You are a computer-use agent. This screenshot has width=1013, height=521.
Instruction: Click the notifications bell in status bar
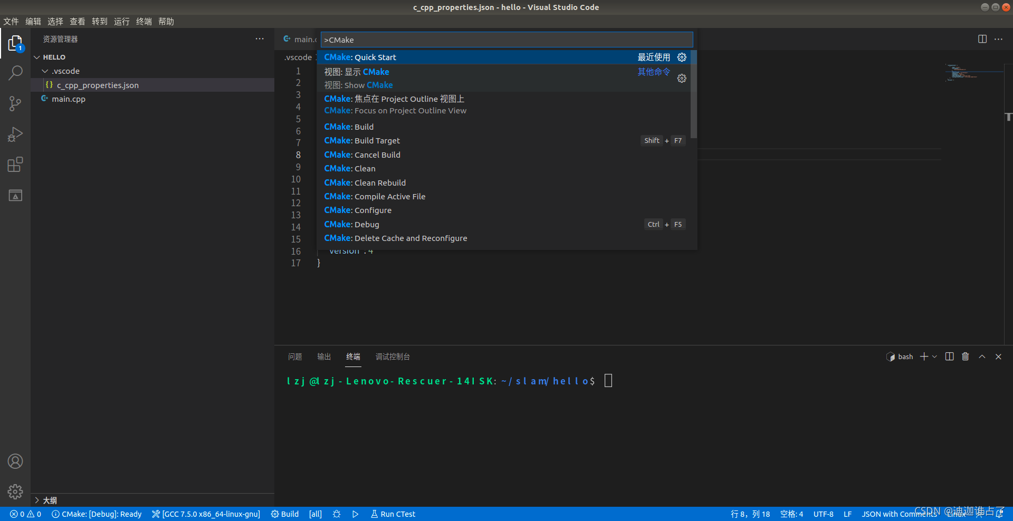coord(999,514)
